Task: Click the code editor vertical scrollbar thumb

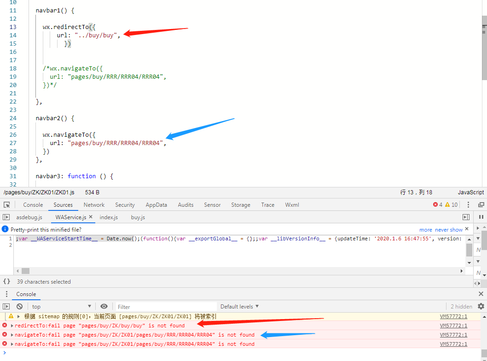Action: [484, 48]
